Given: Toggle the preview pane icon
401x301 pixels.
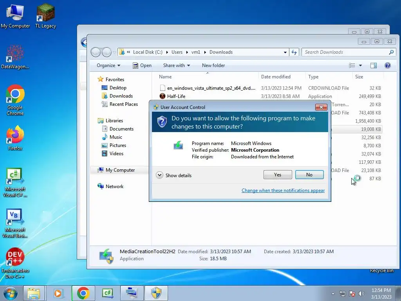Looking at the screenshot, I should tap(373, 65).
